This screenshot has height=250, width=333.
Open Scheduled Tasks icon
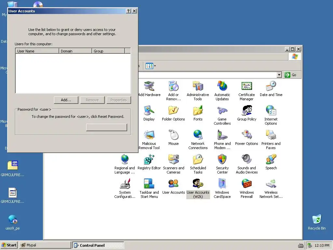198,160
